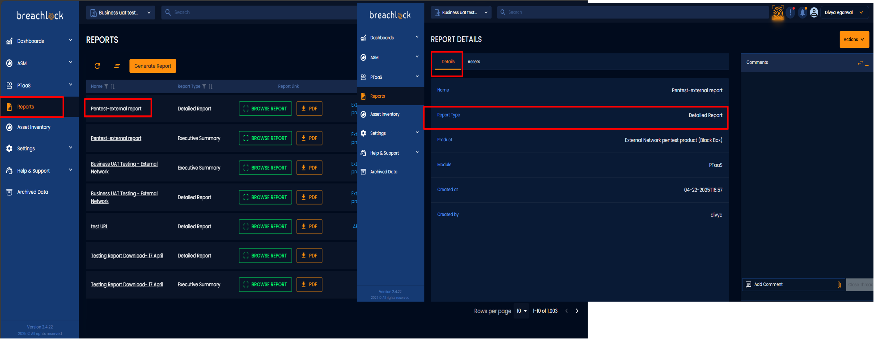Screen dimensions: 874x339
Task: Switch to the Details tab
Action: point(448,62)
